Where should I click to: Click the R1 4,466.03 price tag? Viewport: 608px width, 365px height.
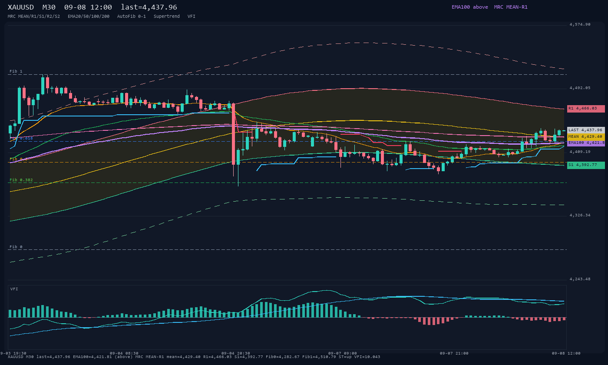point(586,109)
